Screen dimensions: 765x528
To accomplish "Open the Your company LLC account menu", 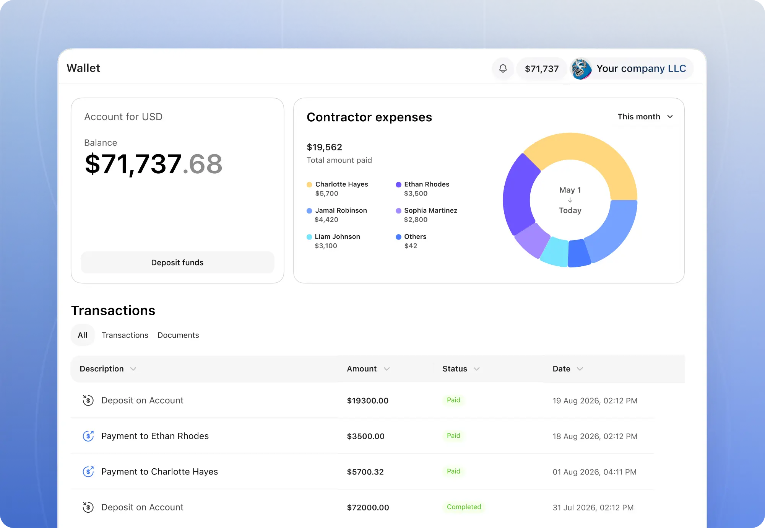I will [x=632, y=69].
